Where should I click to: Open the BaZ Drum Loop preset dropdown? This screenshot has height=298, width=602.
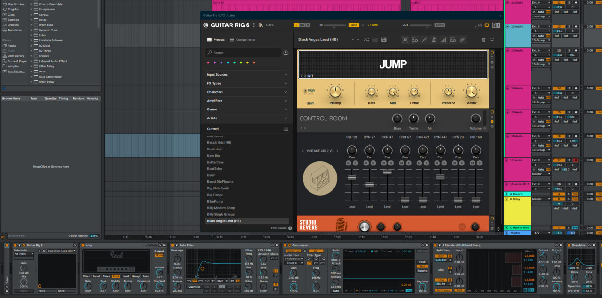[x=62, y=251]
